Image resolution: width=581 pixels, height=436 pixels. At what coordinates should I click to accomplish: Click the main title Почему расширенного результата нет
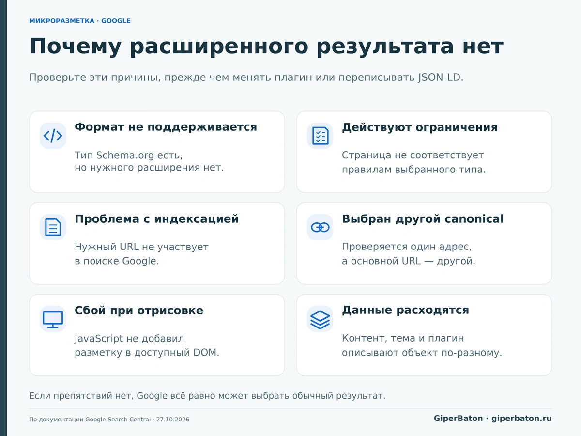266,47
